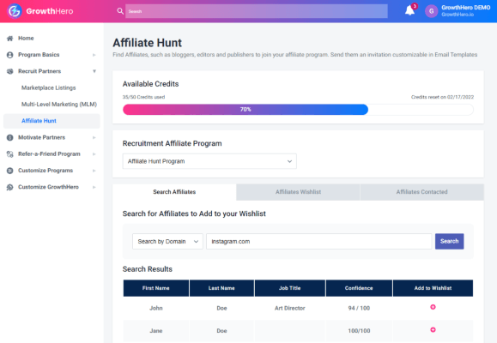Click the instagram.com domain input field

[318, 241]
